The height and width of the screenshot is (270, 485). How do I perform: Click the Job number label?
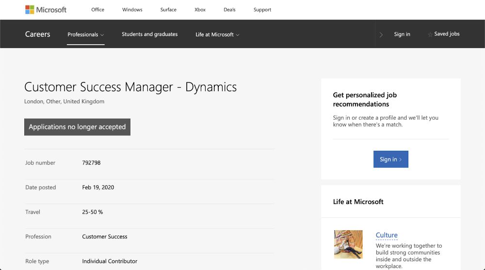40,163
